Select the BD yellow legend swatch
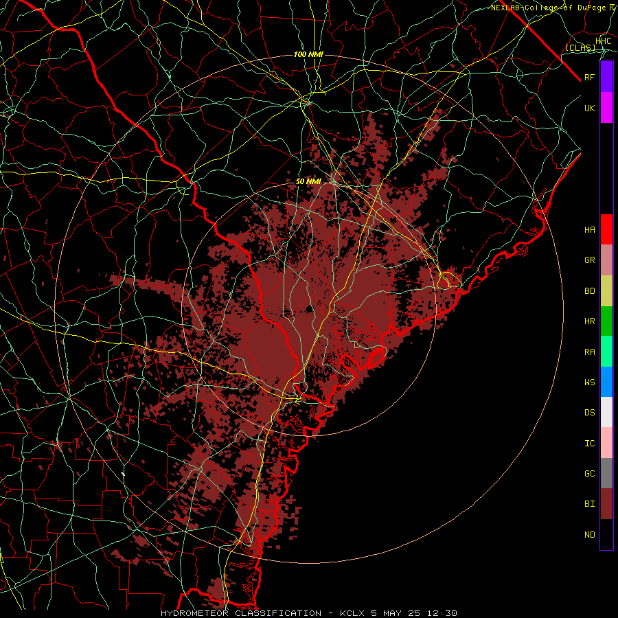The height and width of the screenshot is (618, 618). pos(606,291)
